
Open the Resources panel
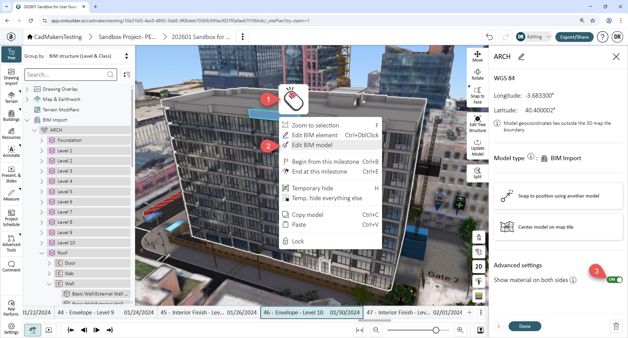click(11, 134)
